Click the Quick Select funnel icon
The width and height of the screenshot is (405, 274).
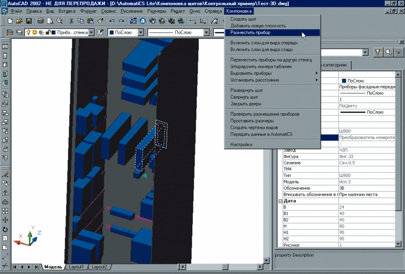tap(378, 52)
